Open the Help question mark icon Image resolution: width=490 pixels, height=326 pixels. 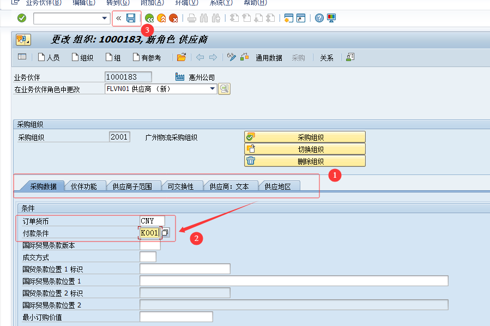319,19
